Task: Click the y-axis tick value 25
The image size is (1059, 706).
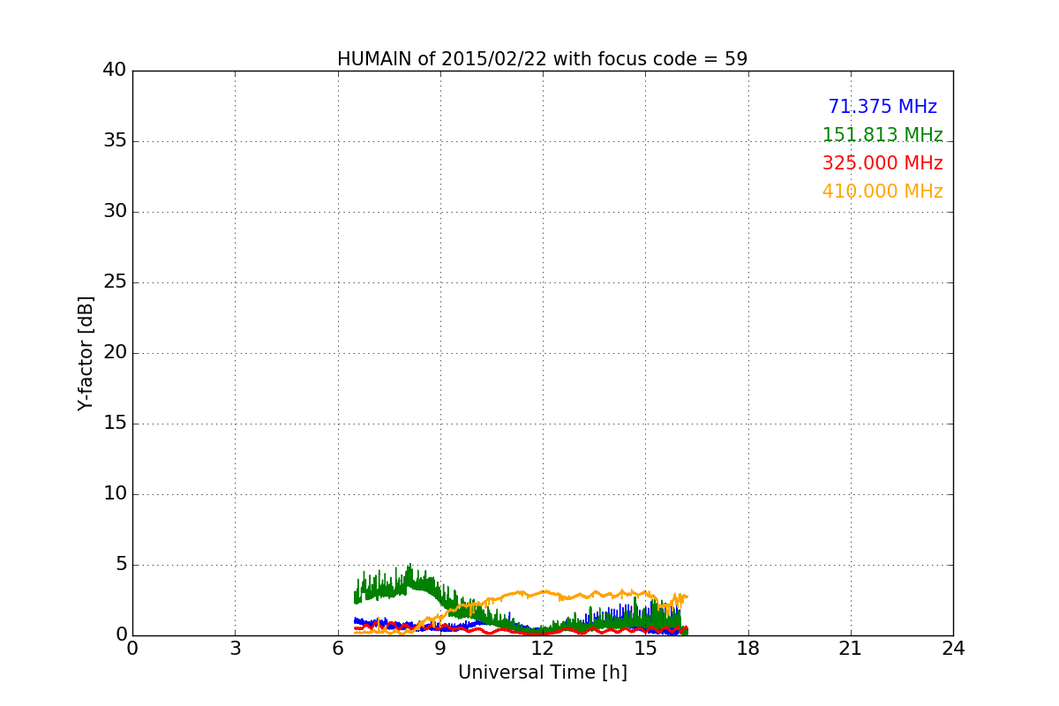Action: point(115,282)
